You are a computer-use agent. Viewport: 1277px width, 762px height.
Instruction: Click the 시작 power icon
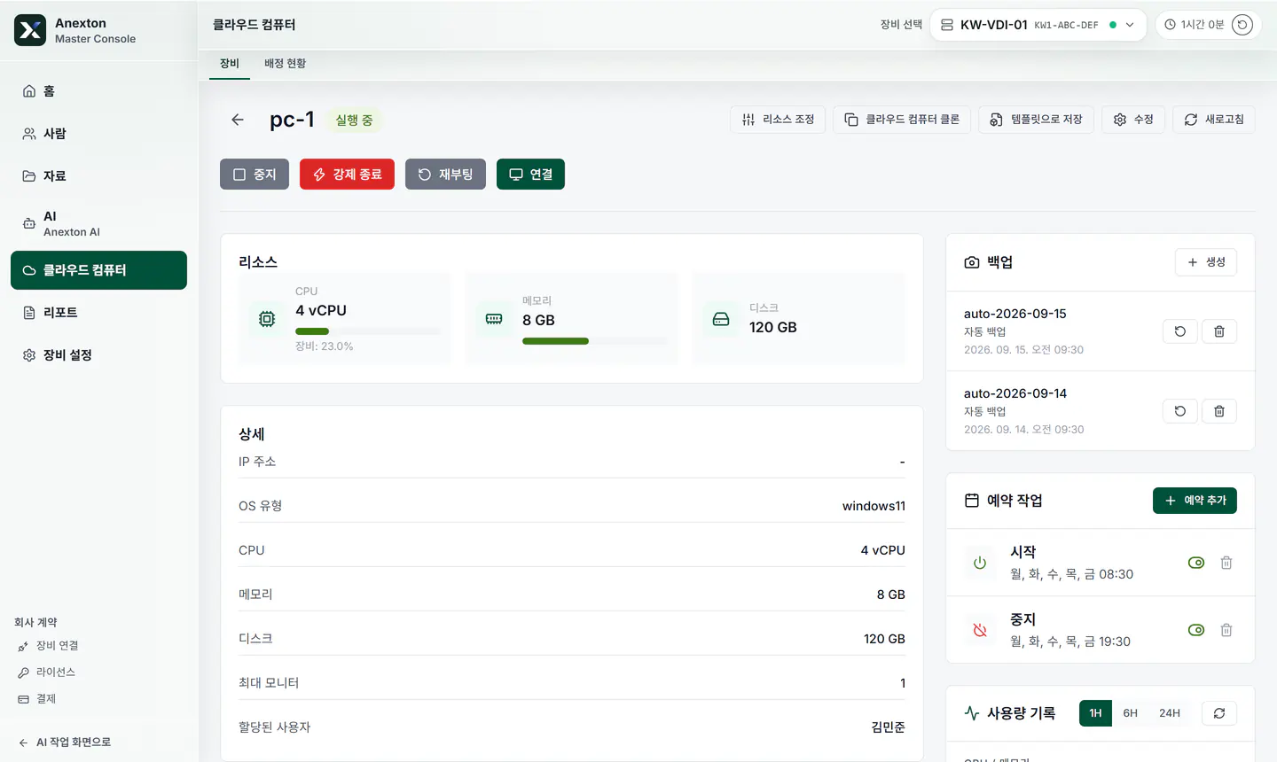[x=980, y=563]
